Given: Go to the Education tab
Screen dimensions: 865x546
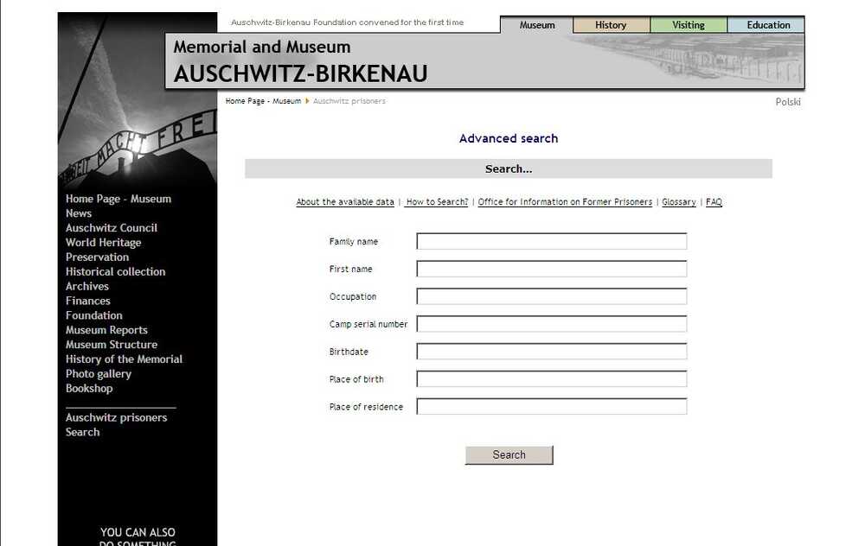Looking at the screenshot, I should pos(768,25).
